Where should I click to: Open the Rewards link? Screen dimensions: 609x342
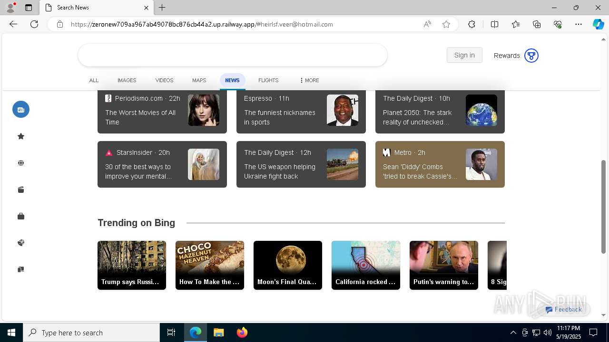(x=507, y=56)
